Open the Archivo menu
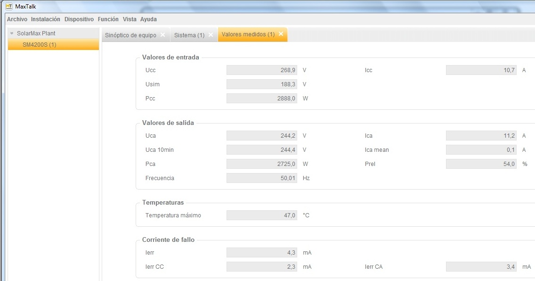 coord(17,19)
